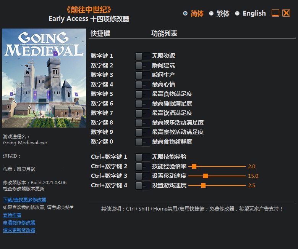This screenshot has height=249, width=298.
Task: Turn on the 瞬间生产 switch
Action: click(142, 75)
